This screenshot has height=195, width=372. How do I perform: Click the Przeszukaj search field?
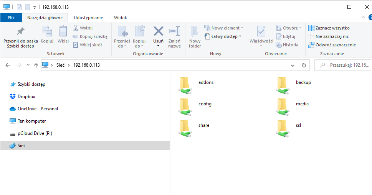tap(343, 65)
